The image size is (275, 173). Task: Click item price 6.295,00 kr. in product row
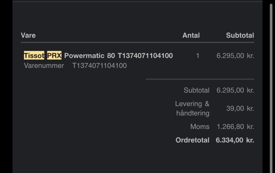(x=235, y=56)
